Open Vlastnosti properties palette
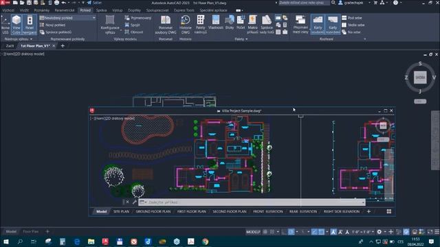440x247 pixels. [x=215, y=23]
